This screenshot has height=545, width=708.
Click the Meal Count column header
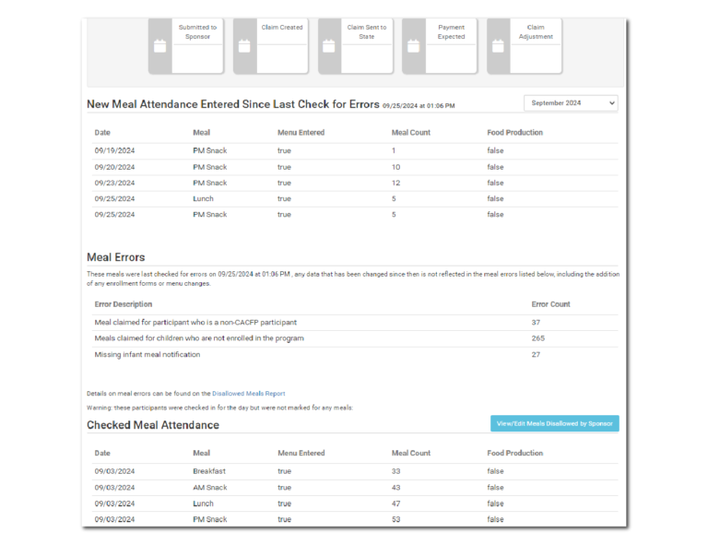point(410,133)
